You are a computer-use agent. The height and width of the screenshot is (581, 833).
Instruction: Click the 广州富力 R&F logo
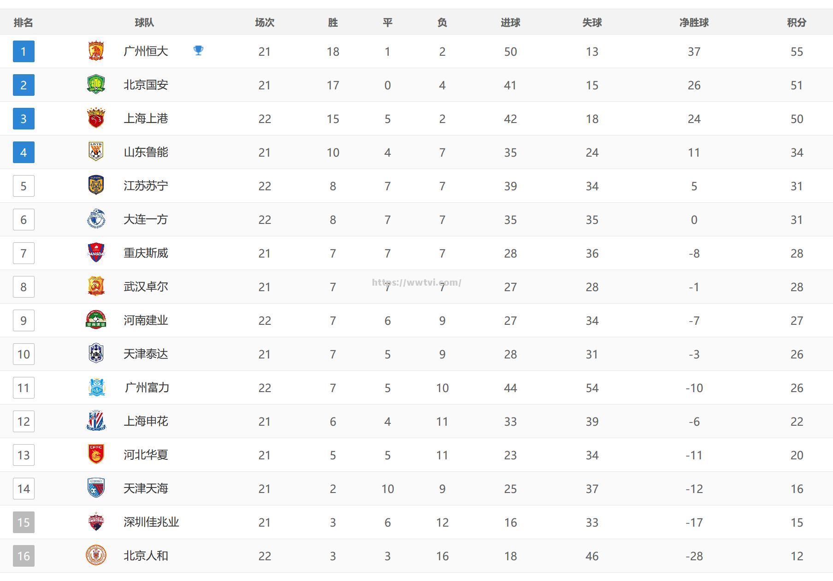96,387
